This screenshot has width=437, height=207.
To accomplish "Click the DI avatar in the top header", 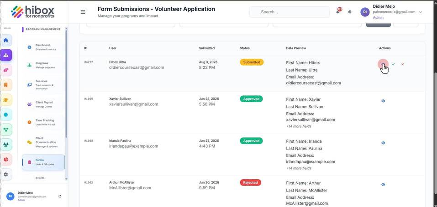I will (365, 12).
